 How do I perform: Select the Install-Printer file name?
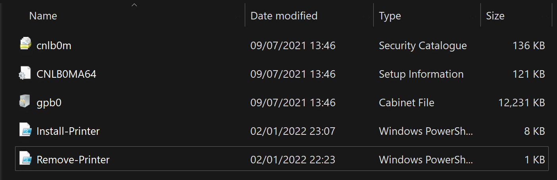click(68, 131)
